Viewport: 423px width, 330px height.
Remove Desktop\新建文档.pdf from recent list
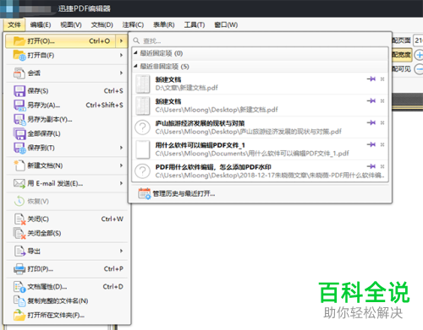pyautogui.click(x=382, y=100)
